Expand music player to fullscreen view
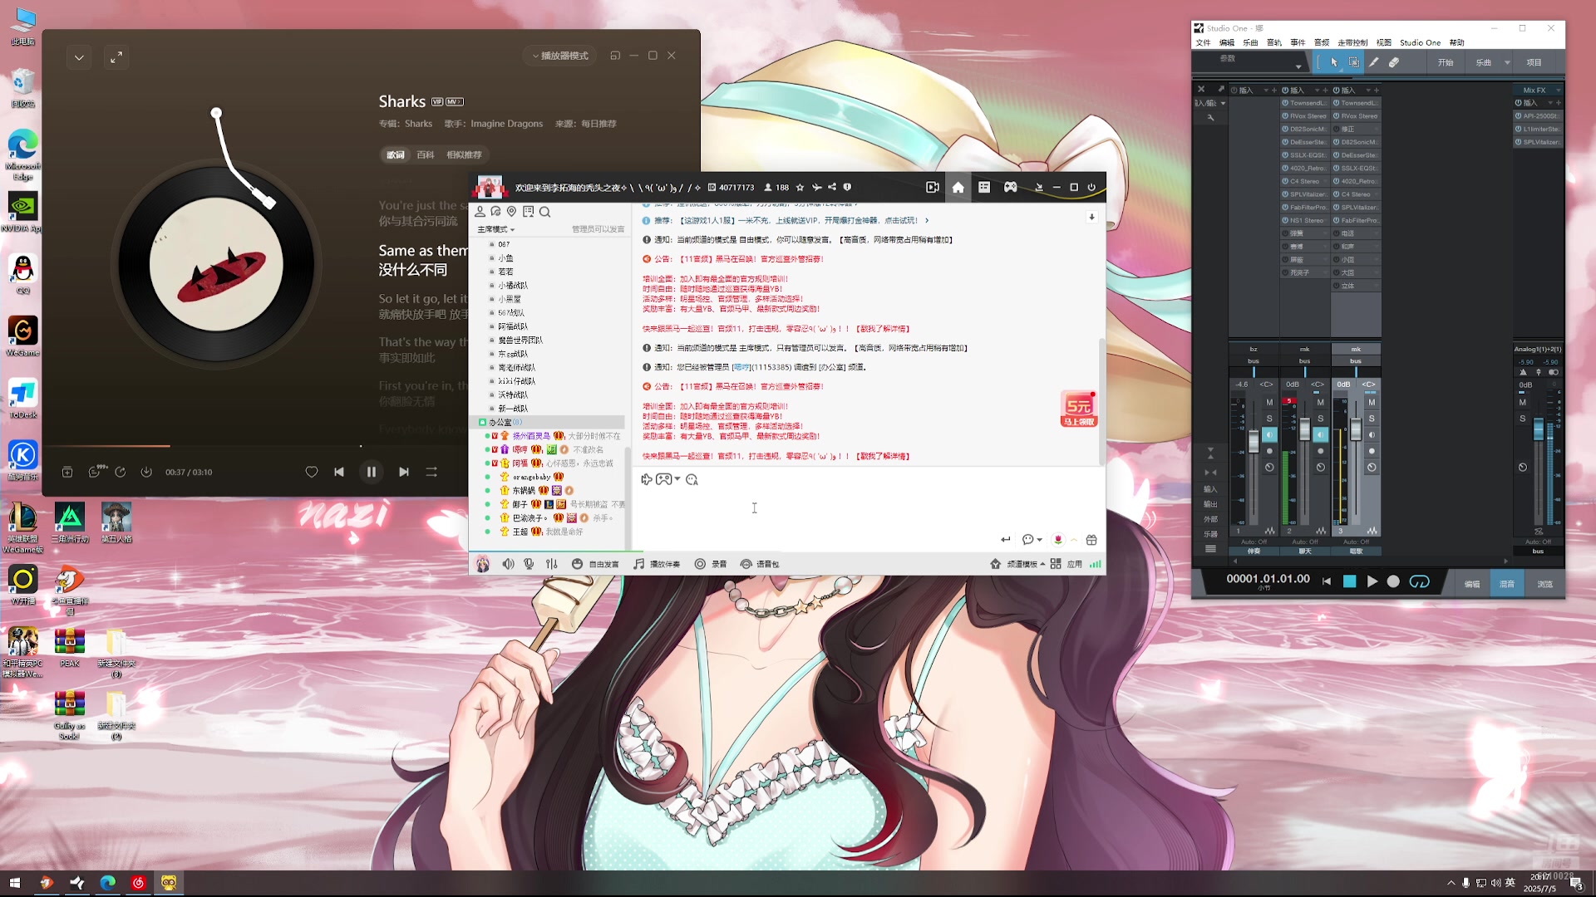 pyautogui.click(x=116, y=57)
